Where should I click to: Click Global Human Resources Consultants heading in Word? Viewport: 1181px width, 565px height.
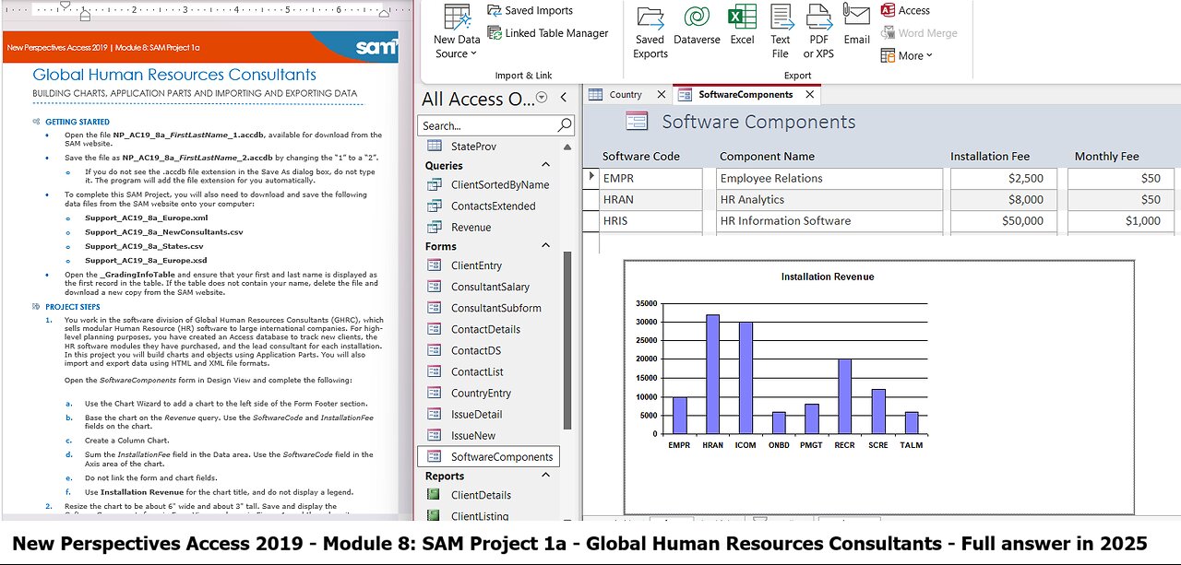coord(174,76)
